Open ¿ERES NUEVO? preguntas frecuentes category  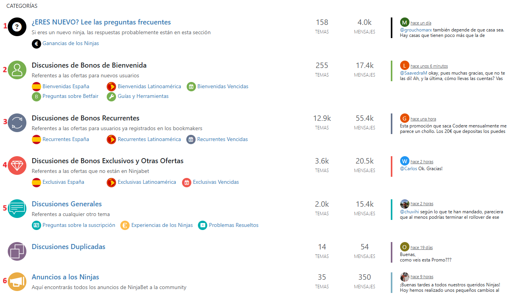click(x=101, y=22)
